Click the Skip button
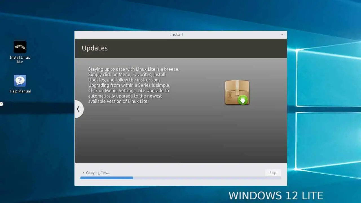The image size is (361, 203). (273, 173)
